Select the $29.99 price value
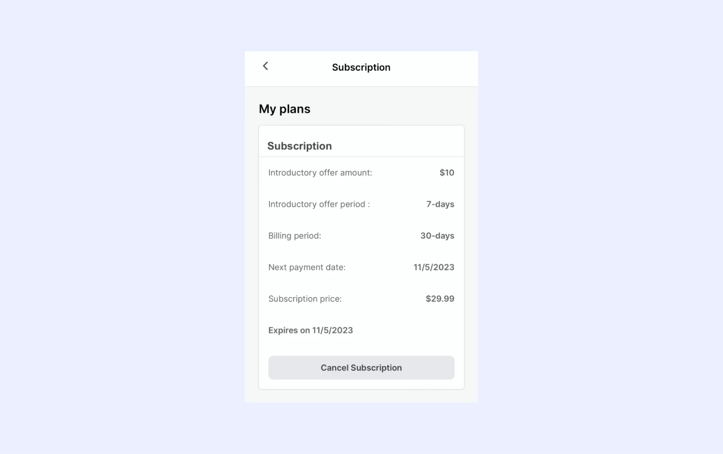Image resolution: width=723 pixels, height=454 pixels. pyautogui.click(x=439, y=299)
